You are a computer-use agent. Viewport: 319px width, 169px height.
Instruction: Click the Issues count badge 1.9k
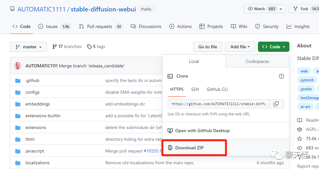(x=66, y=27)
